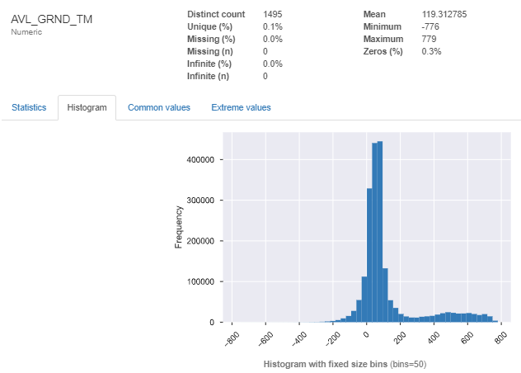
Task: Open the Common values tab
Action: pyautogui.click(x=158, y=107)
